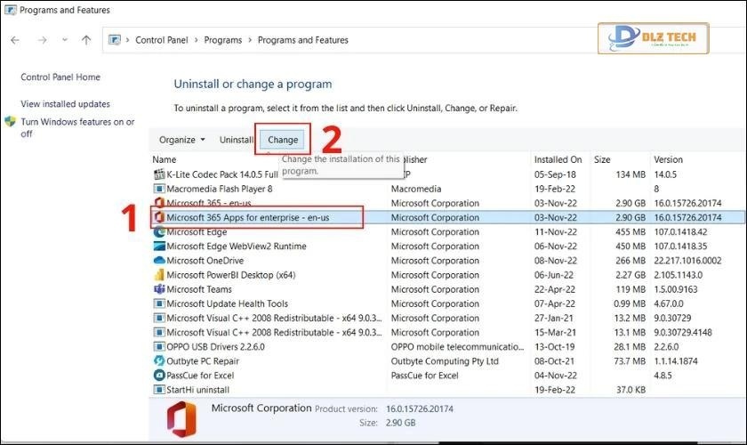Click the PassCue for Excel icon
Viewport: 747px width, 445px height.
[160, 376]
